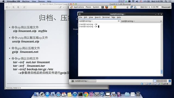Open Spotlight search in macOS menu bar
The width and height of the screenshot is (174, 98).
tap(166, 1)
